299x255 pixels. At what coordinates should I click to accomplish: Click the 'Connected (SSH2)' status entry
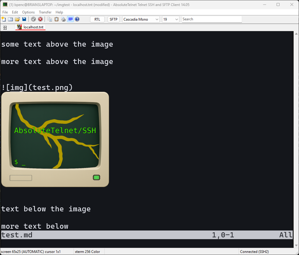tap(254, 252)
